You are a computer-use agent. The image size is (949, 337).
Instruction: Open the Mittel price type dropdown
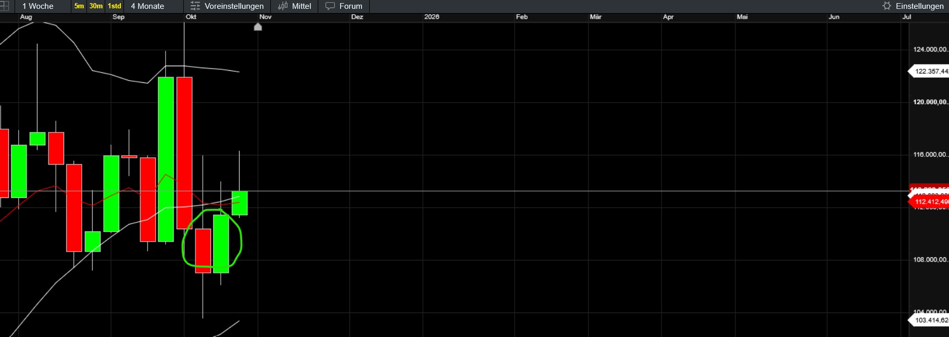tap(301, 6)
